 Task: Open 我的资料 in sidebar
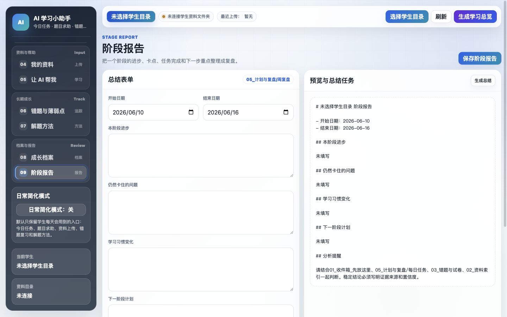[51, 64]
